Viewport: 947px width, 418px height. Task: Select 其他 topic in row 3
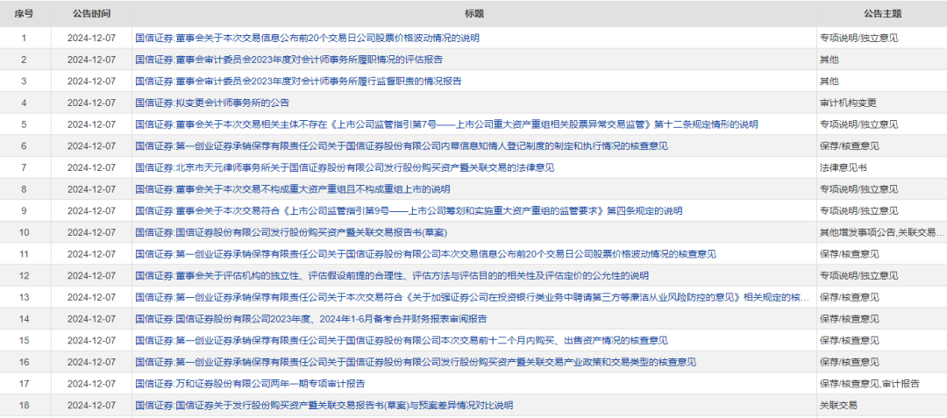(x=830, y=81)
